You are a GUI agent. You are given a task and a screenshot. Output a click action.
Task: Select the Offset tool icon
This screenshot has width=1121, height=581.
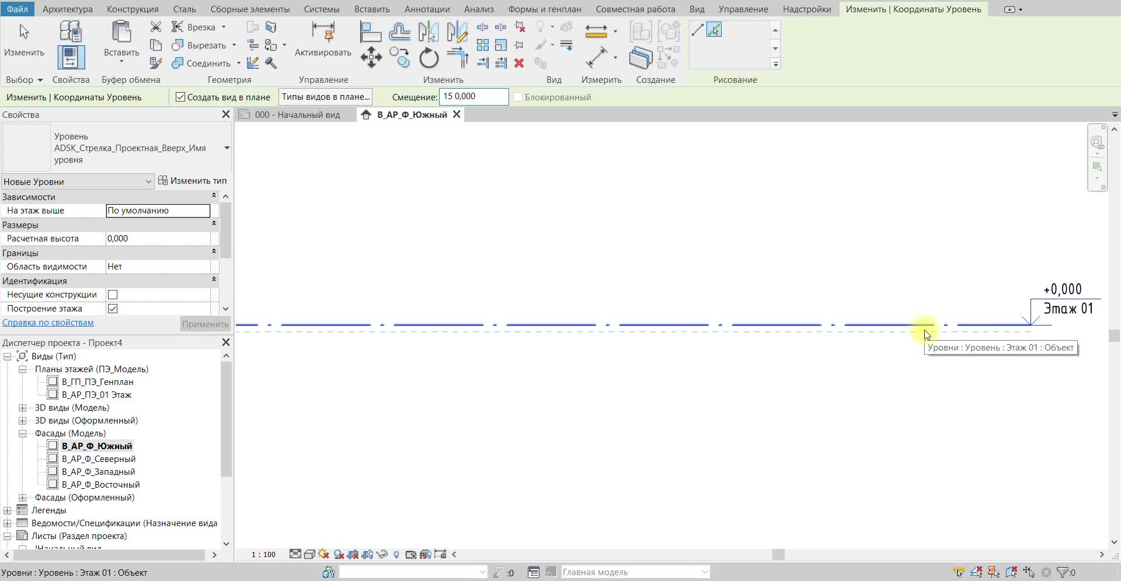(x=400, y=32)
